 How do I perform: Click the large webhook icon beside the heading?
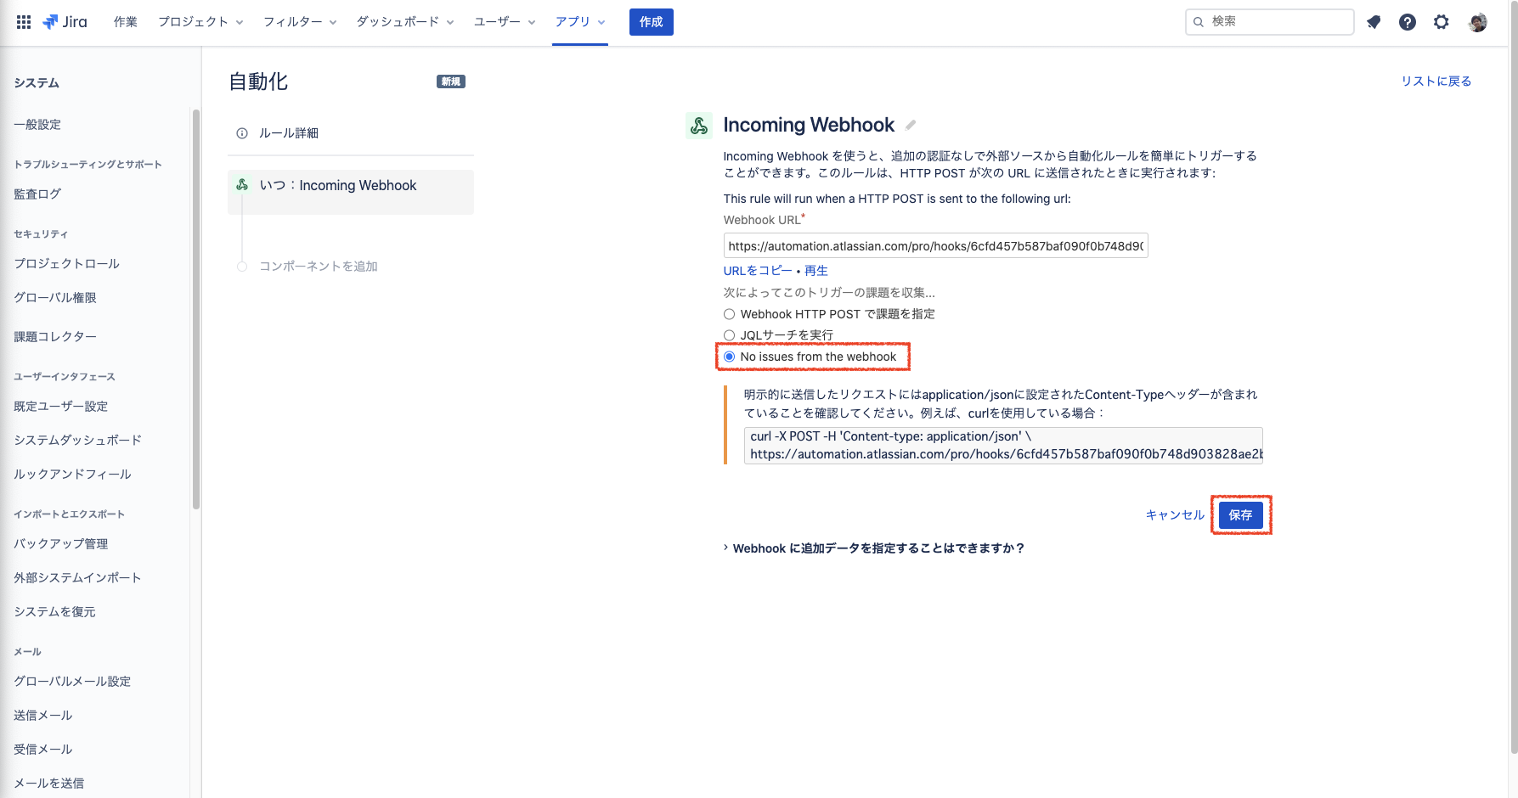pyautogui.click(x=699, y=126)
